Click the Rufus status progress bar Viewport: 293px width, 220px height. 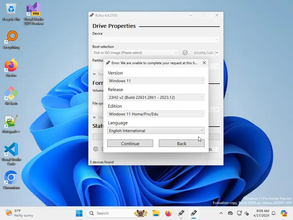pyautogui.click(x=156, y=137)
